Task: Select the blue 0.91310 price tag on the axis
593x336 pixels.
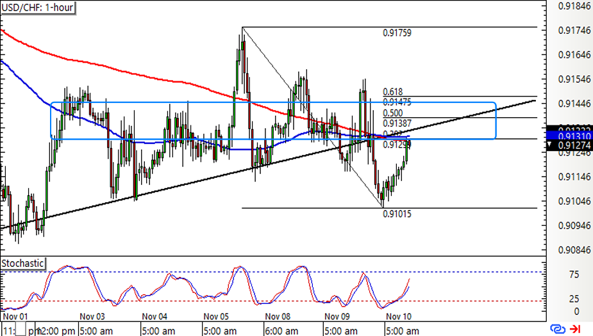Action: point(569,136)
